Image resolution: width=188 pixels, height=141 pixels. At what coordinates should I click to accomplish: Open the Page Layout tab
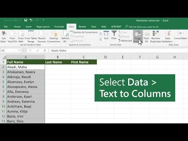click(x=43, y=27)
